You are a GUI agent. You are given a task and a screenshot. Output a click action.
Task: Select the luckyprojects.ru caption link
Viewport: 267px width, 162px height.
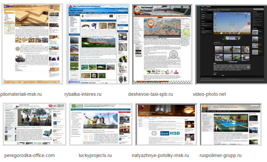(x=95, y=155)
